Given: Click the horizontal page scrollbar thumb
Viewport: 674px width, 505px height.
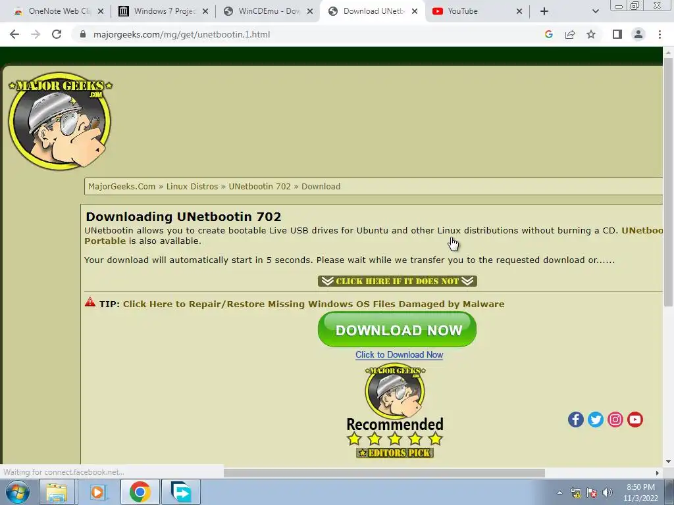Looking at the screenshot, I should pos(384,473).
